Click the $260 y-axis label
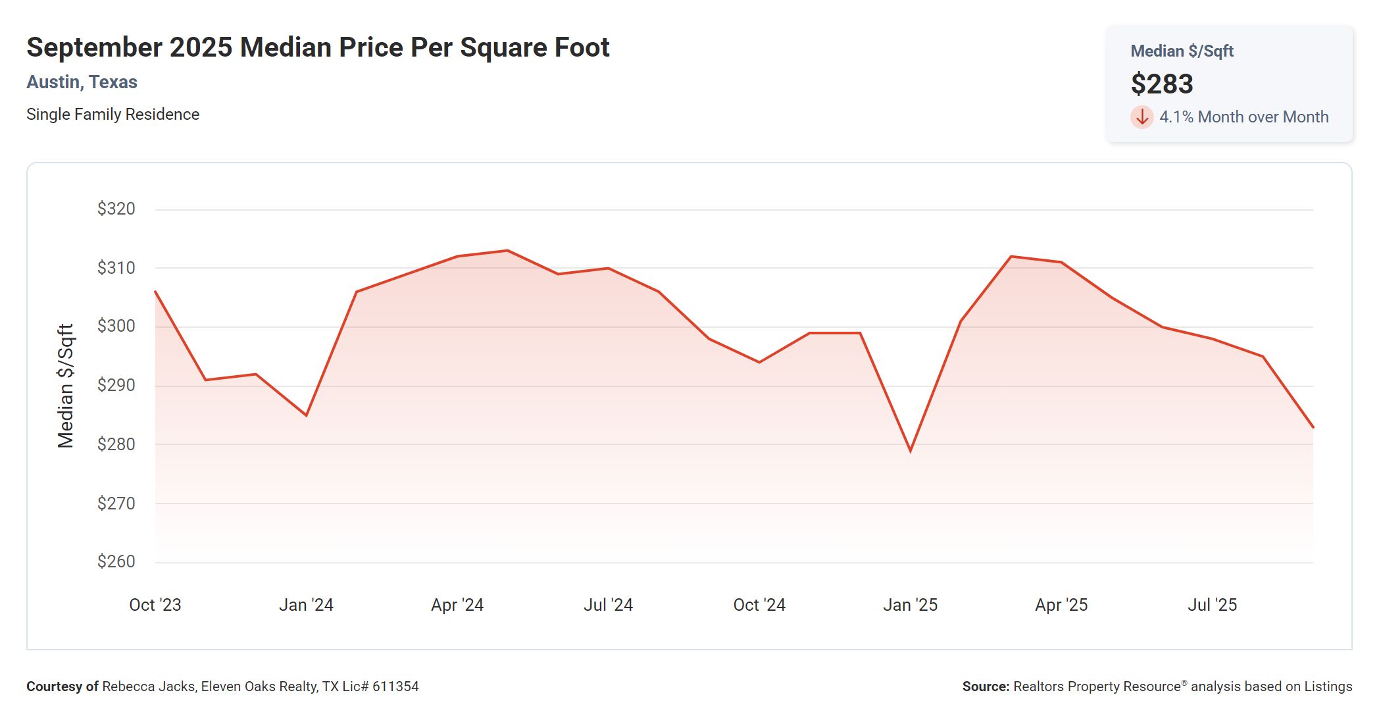 point(116,561)
